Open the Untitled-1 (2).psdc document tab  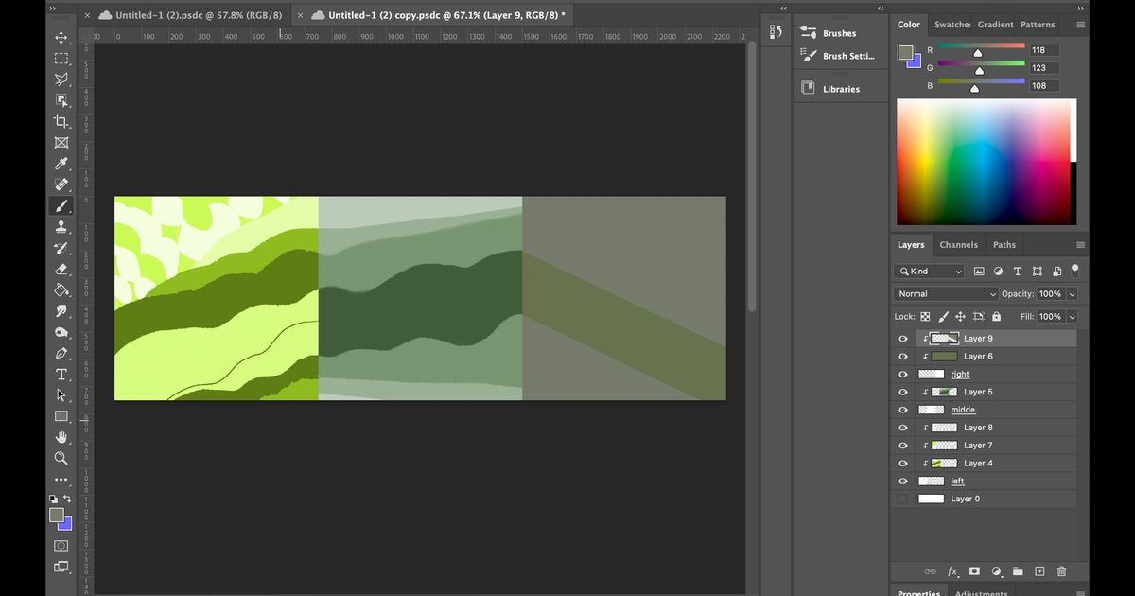pos(198,15)
